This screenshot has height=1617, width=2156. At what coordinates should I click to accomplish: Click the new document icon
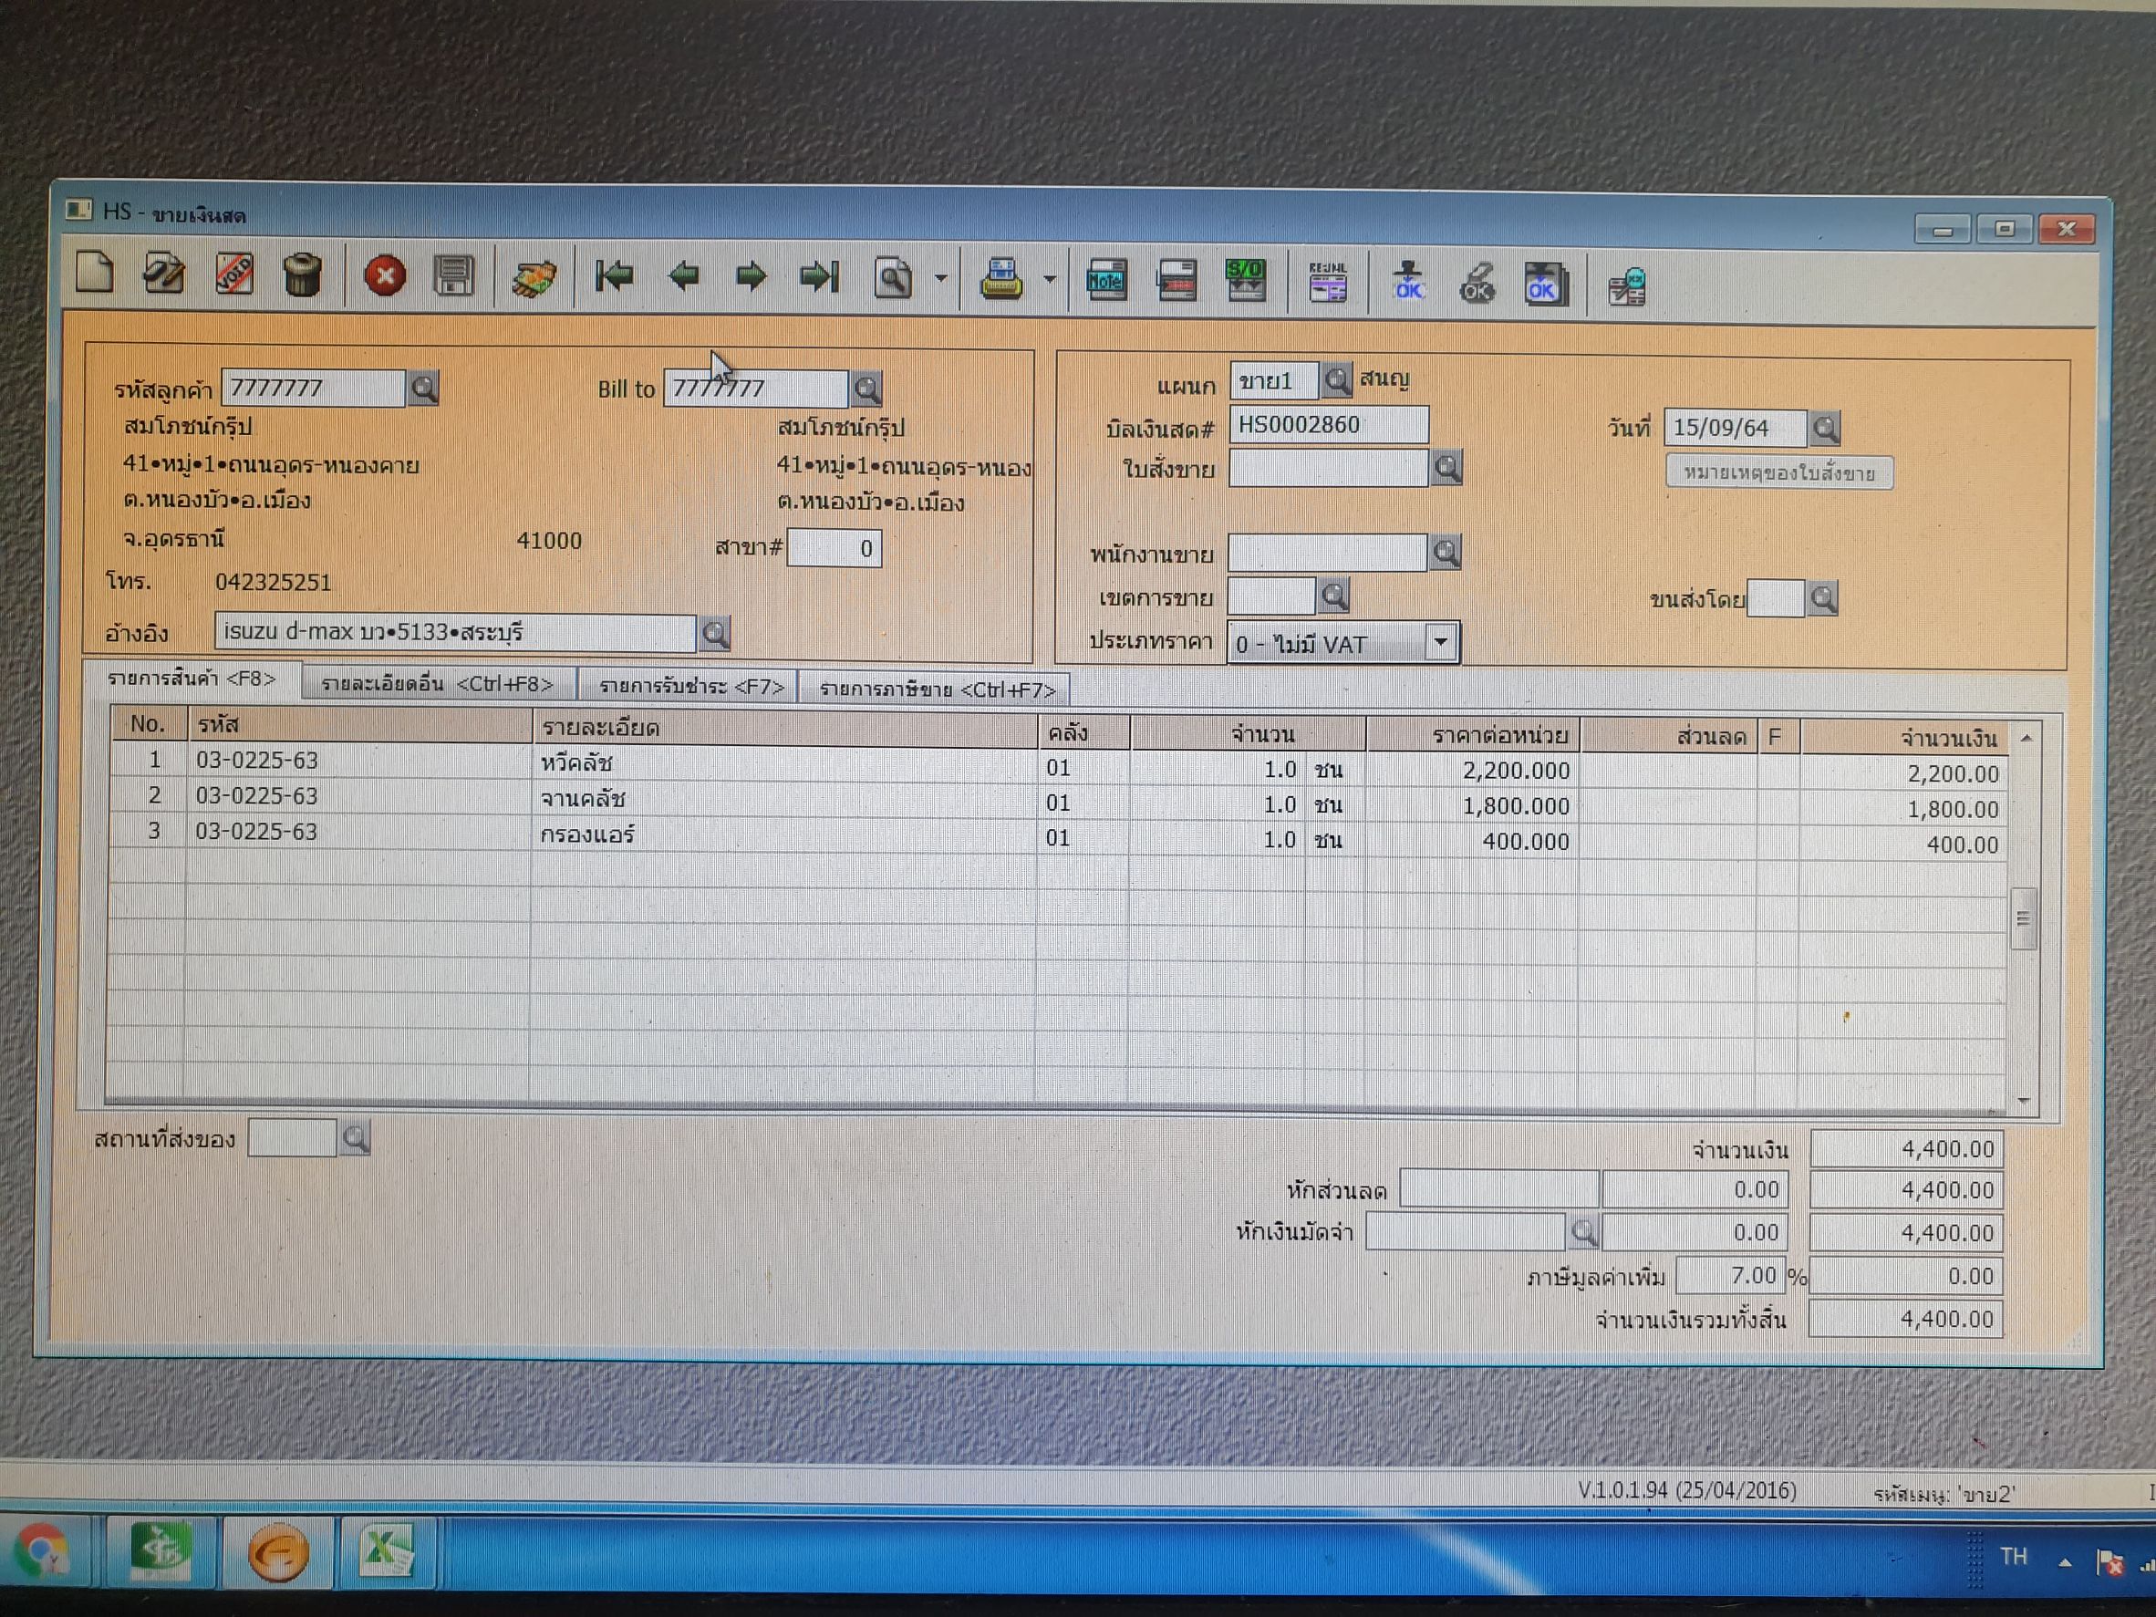coord(95,273)
